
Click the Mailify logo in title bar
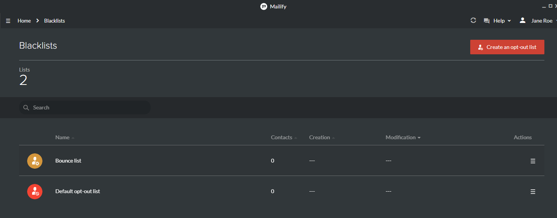(264, 7)
